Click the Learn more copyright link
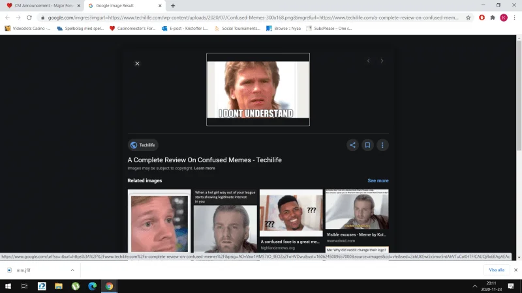This screenshot has width=522, height=293. [x=204, y=168]
